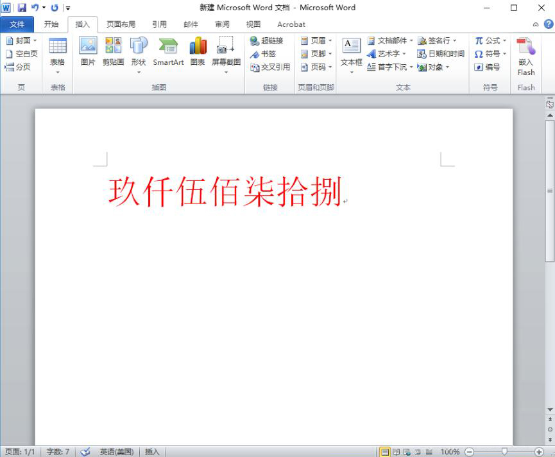
Task: Open the 首字下沉 drop cap menu
Action: tap(389, 67)
